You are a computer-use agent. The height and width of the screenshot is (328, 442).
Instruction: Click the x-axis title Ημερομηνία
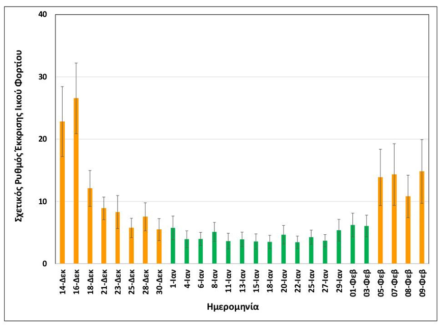[239, 307]
